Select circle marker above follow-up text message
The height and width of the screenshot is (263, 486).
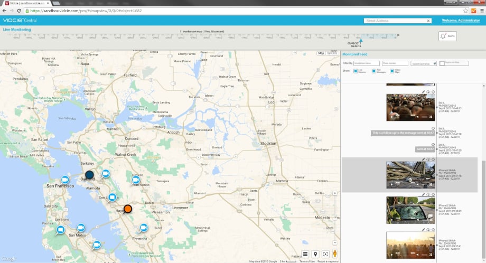coord(433,128)
